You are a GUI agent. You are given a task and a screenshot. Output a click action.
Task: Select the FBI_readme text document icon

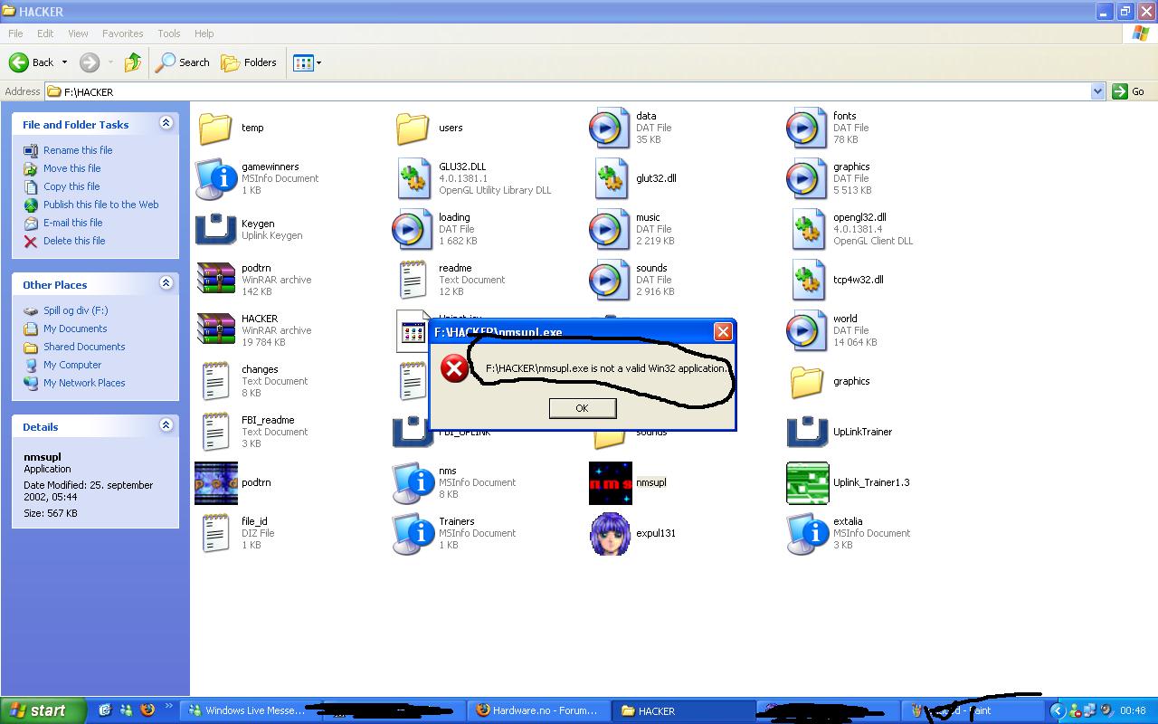coord(215,432)
